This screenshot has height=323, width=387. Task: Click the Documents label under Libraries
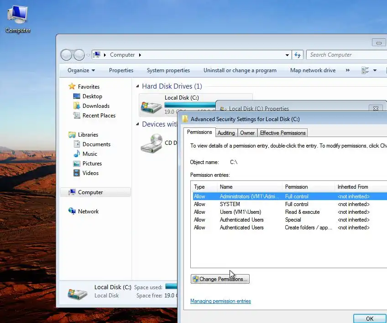(x=96, y=144)
